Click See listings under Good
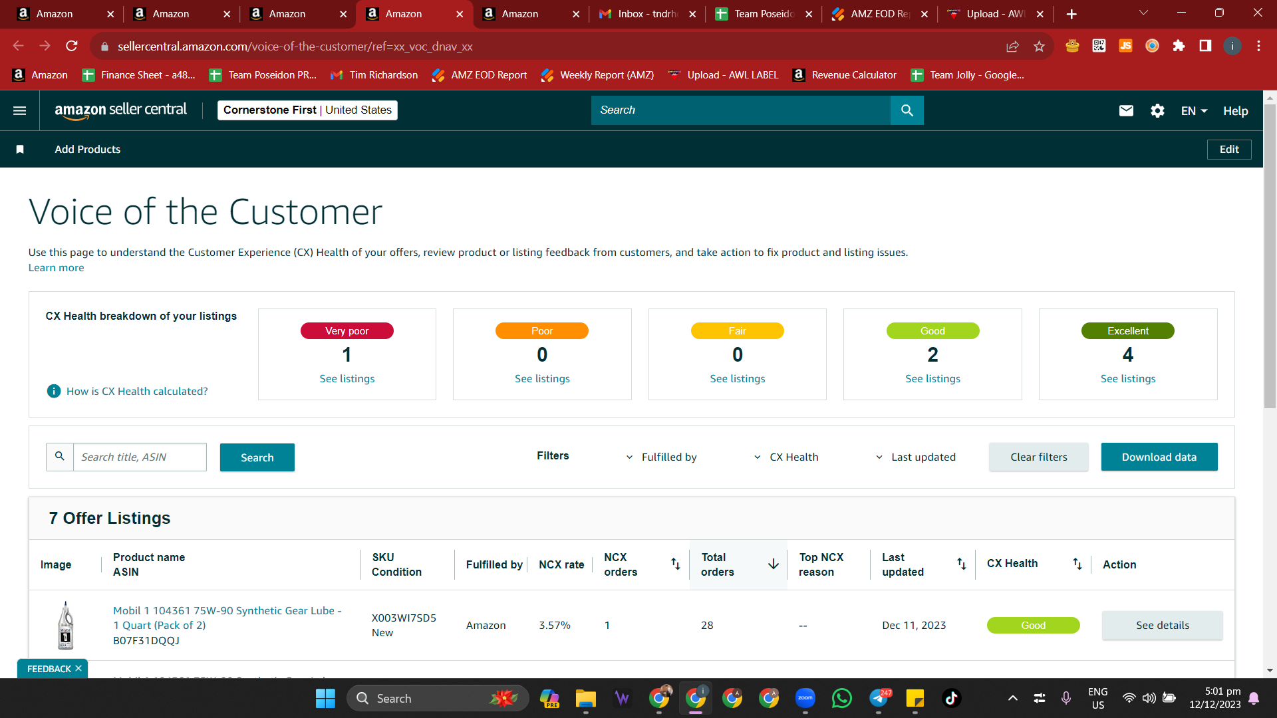 pyautogui.click(x=932, y=378)
